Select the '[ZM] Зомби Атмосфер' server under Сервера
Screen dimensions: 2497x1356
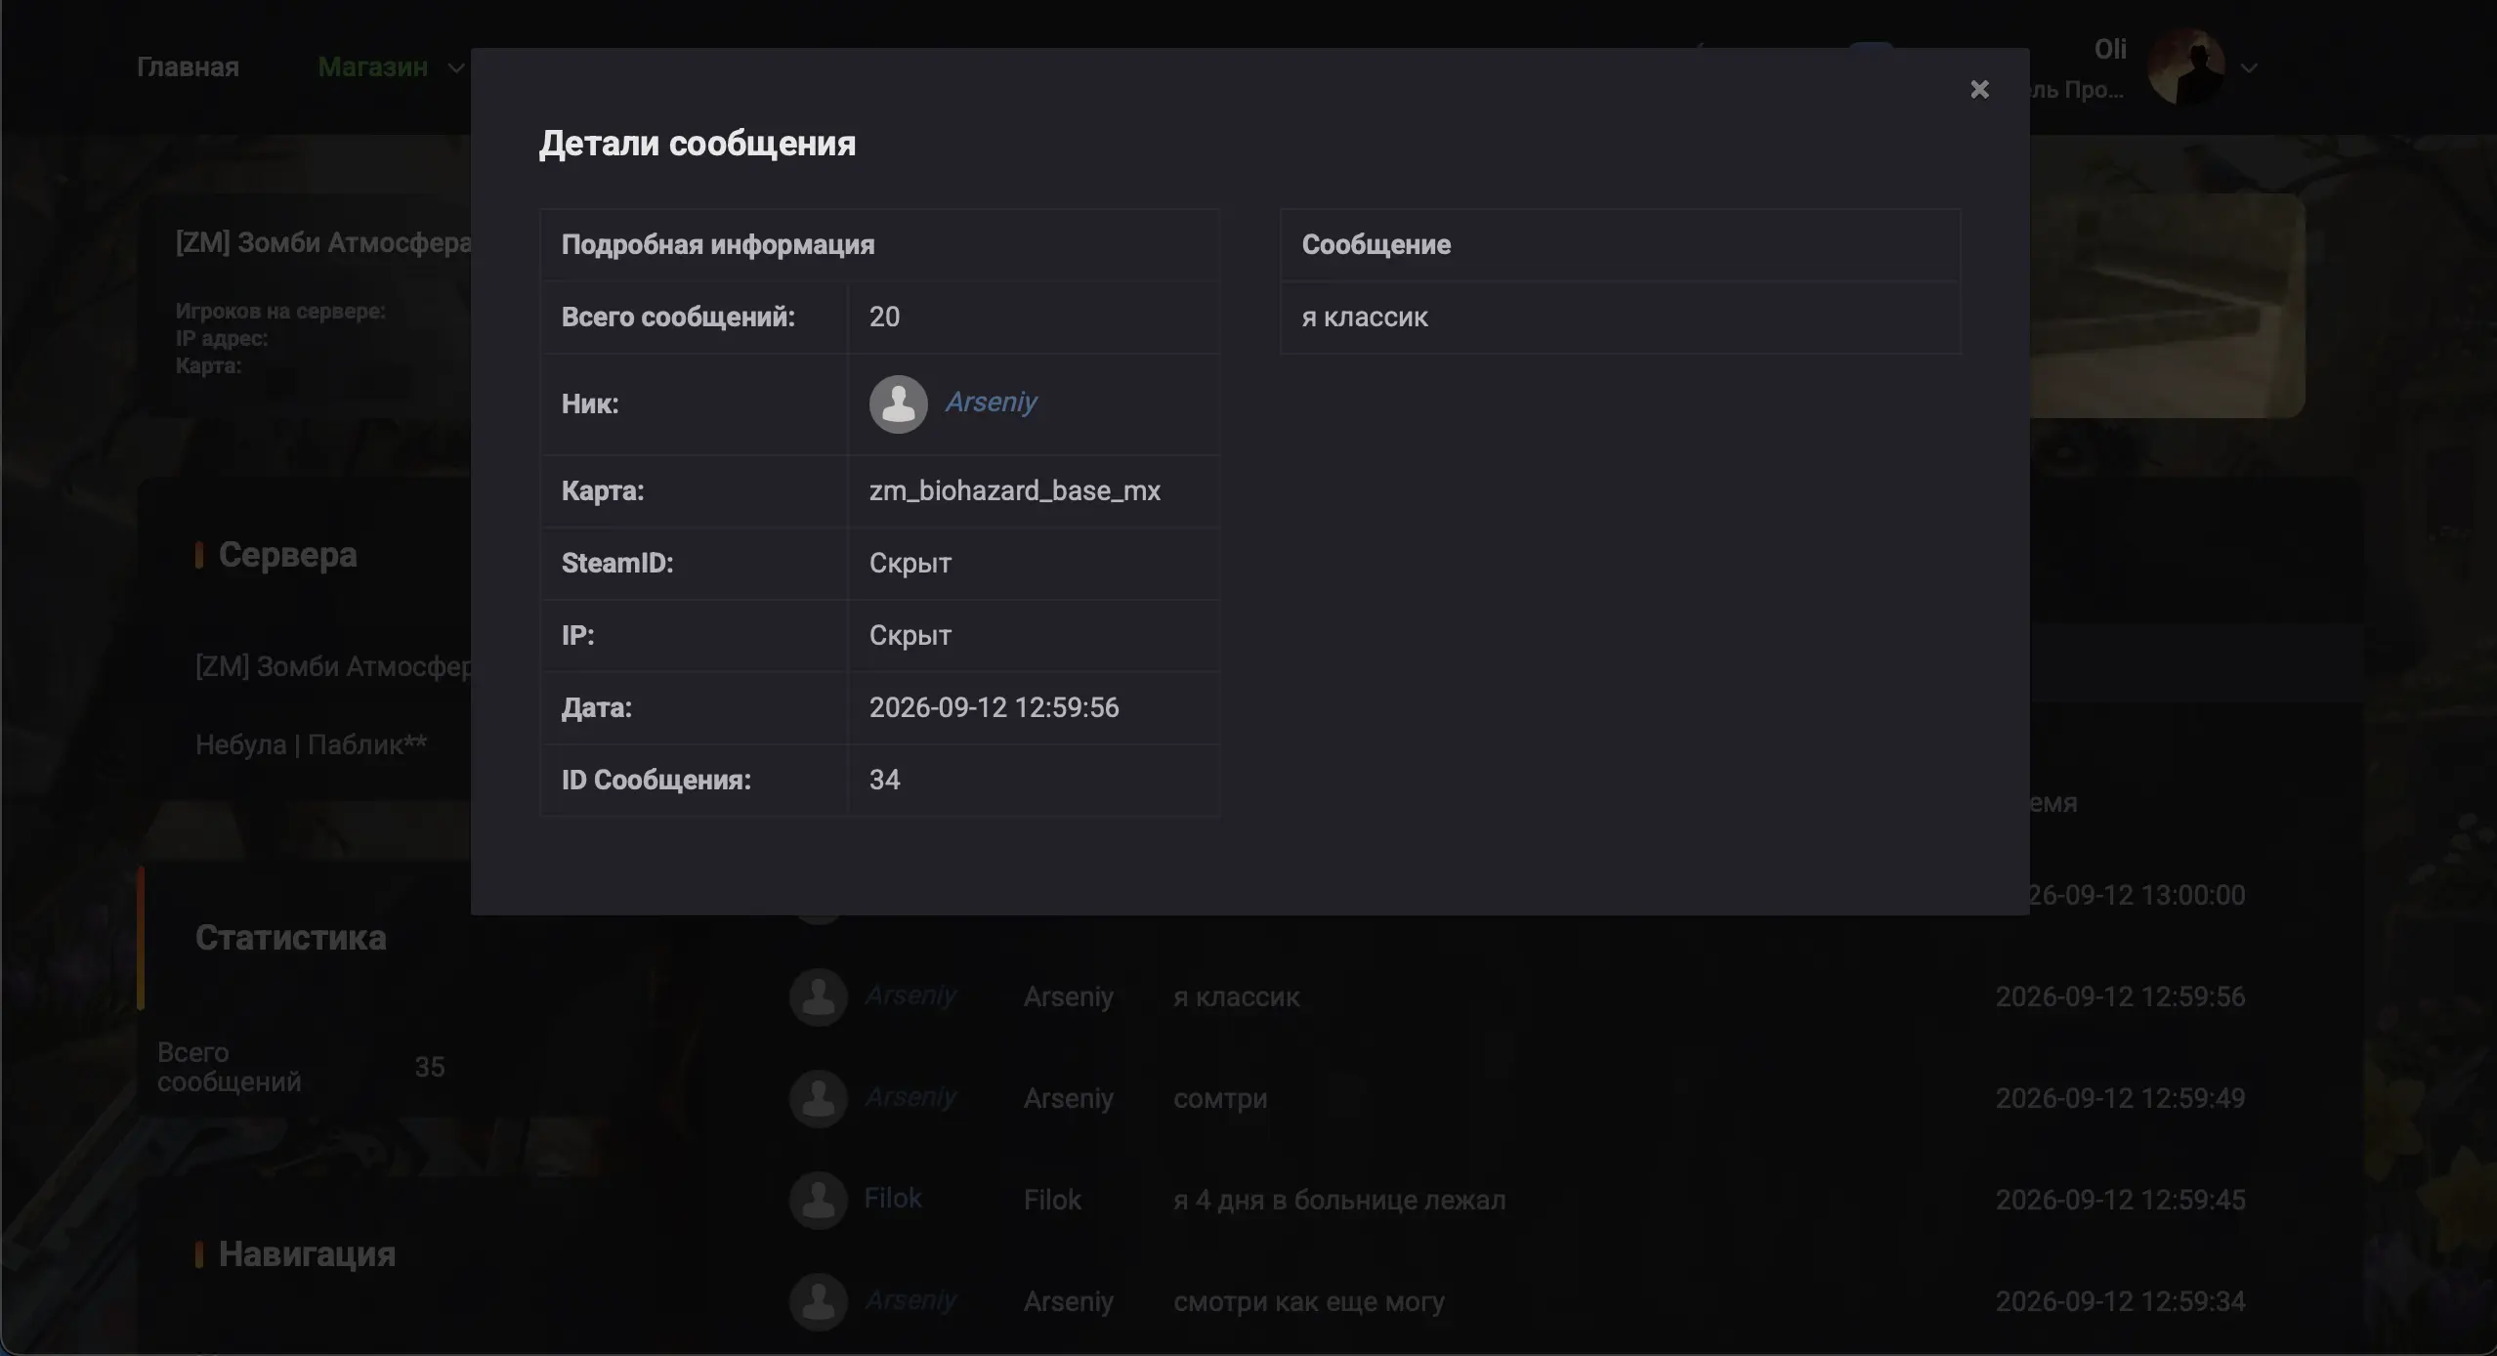pos(333,666)
